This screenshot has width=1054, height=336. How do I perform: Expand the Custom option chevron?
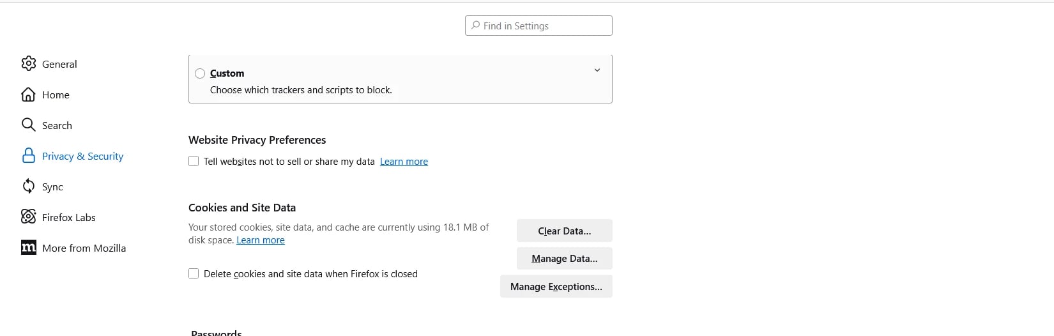coord(597,70)
